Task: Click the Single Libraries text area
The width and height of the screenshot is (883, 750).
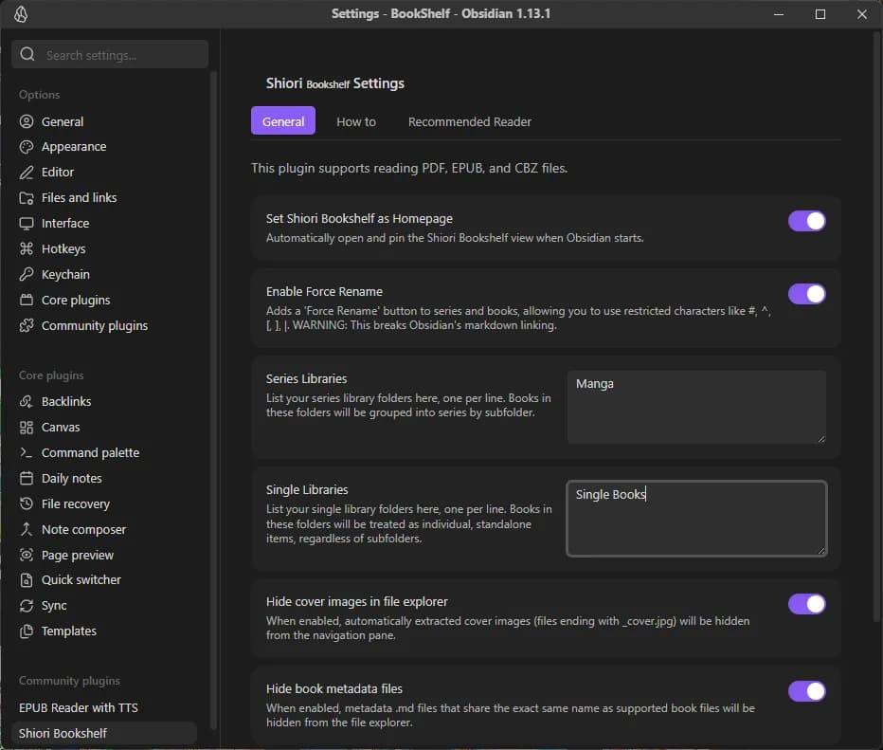Action: [696, 519]
